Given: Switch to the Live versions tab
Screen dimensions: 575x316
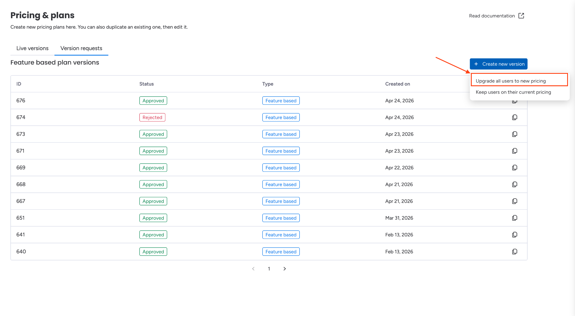Looking at the screenshot, I should (32, 48).
